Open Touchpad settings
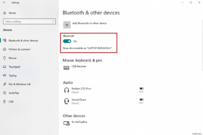 (x=14, y=67)
